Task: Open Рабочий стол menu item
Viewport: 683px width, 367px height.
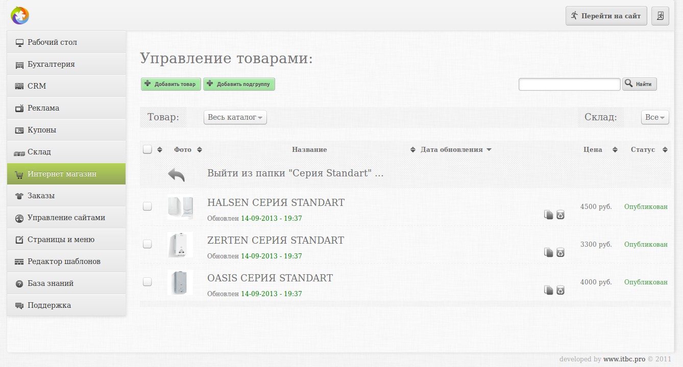Action: tap(66, 42)
